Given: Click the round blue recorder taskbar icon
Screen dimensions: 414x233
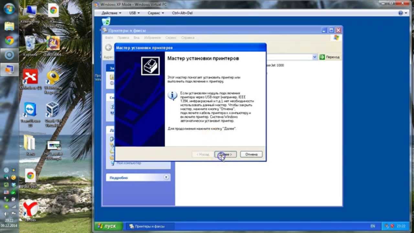Looking at the screenshot, I should 9,55.
